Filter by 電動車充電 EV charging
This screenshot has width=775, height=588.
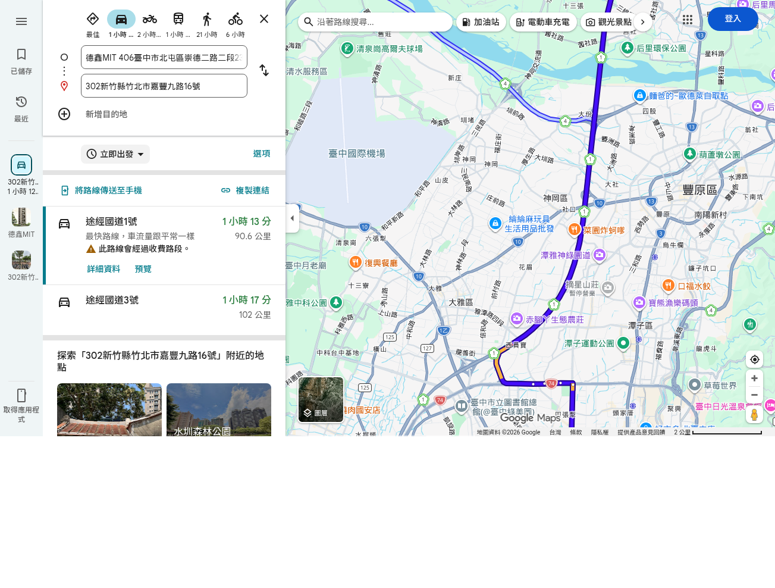[x=543, y=22]
